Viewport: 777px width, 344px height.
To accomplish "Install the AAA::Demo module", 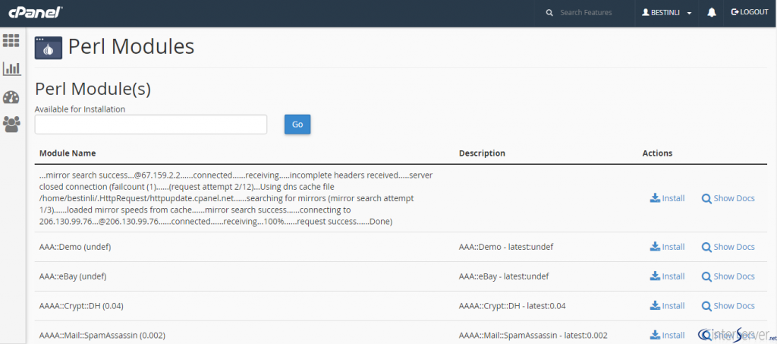I will pyautogui.click(x=667, y=247).
